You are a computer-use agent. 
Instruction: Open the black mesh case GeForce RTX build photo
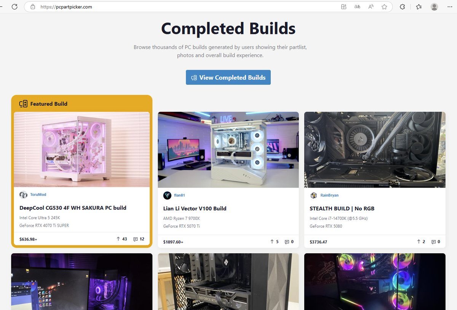[x=228, y=281]
